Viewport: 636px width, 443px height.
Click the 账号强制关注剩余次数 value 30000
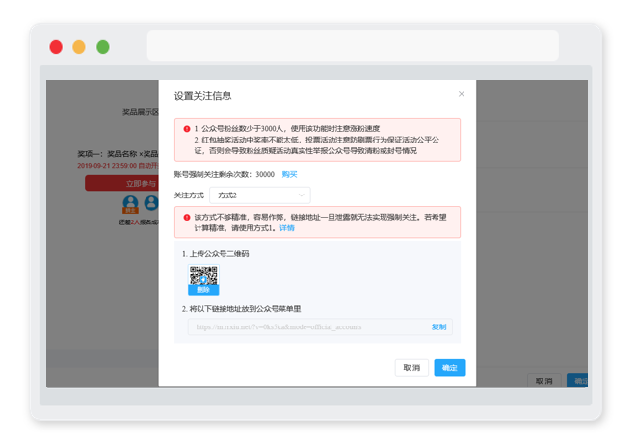(x=265, y=174)
